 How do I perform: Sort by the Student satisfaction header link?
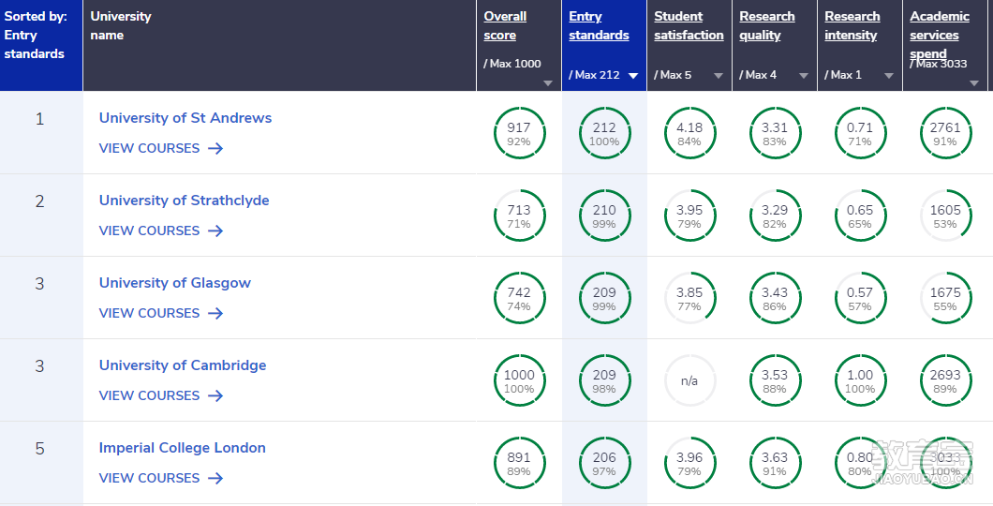[689, 26]
